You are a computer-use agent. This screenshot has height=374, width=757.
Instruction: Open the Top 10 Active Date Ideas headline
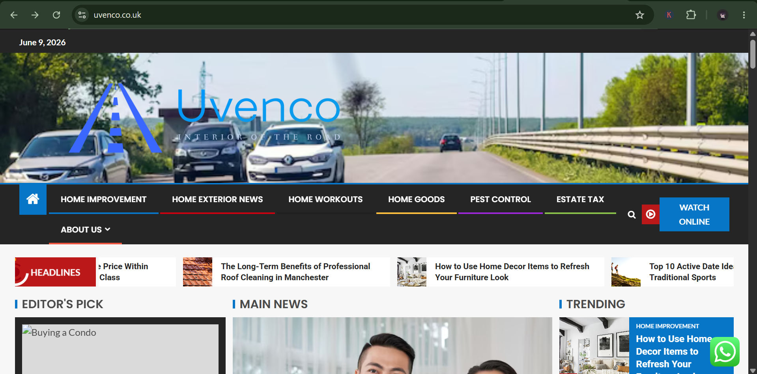click(691, 272)
